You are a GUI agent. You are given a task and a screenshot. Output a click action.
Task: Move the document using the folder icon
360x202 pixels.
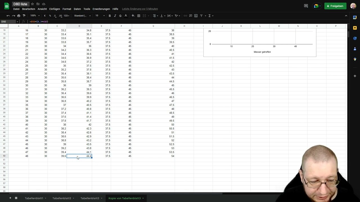click(38, 4)
